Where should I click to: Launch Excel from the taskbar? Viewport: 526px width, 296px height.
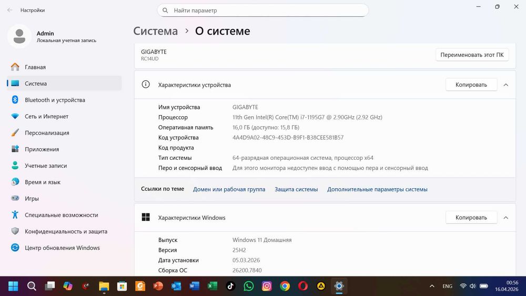213,286
